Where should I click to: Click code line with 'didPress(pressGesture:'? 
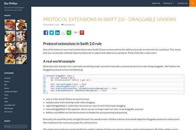84,88
